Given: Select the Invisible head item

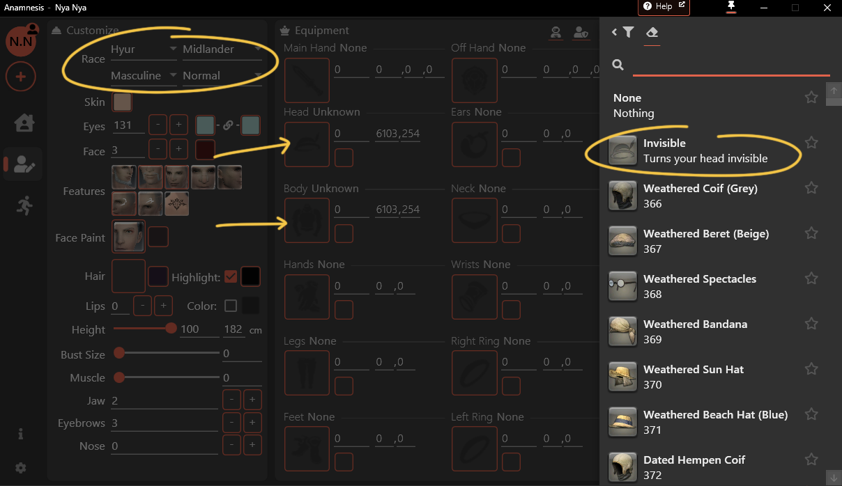Looking at the screenshot, I should point(704,150).
